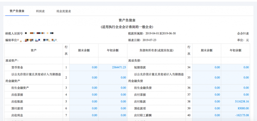Select the 应收票据 年初余额 cell
This screenshot has width=257, height=121.
(113, 95)
